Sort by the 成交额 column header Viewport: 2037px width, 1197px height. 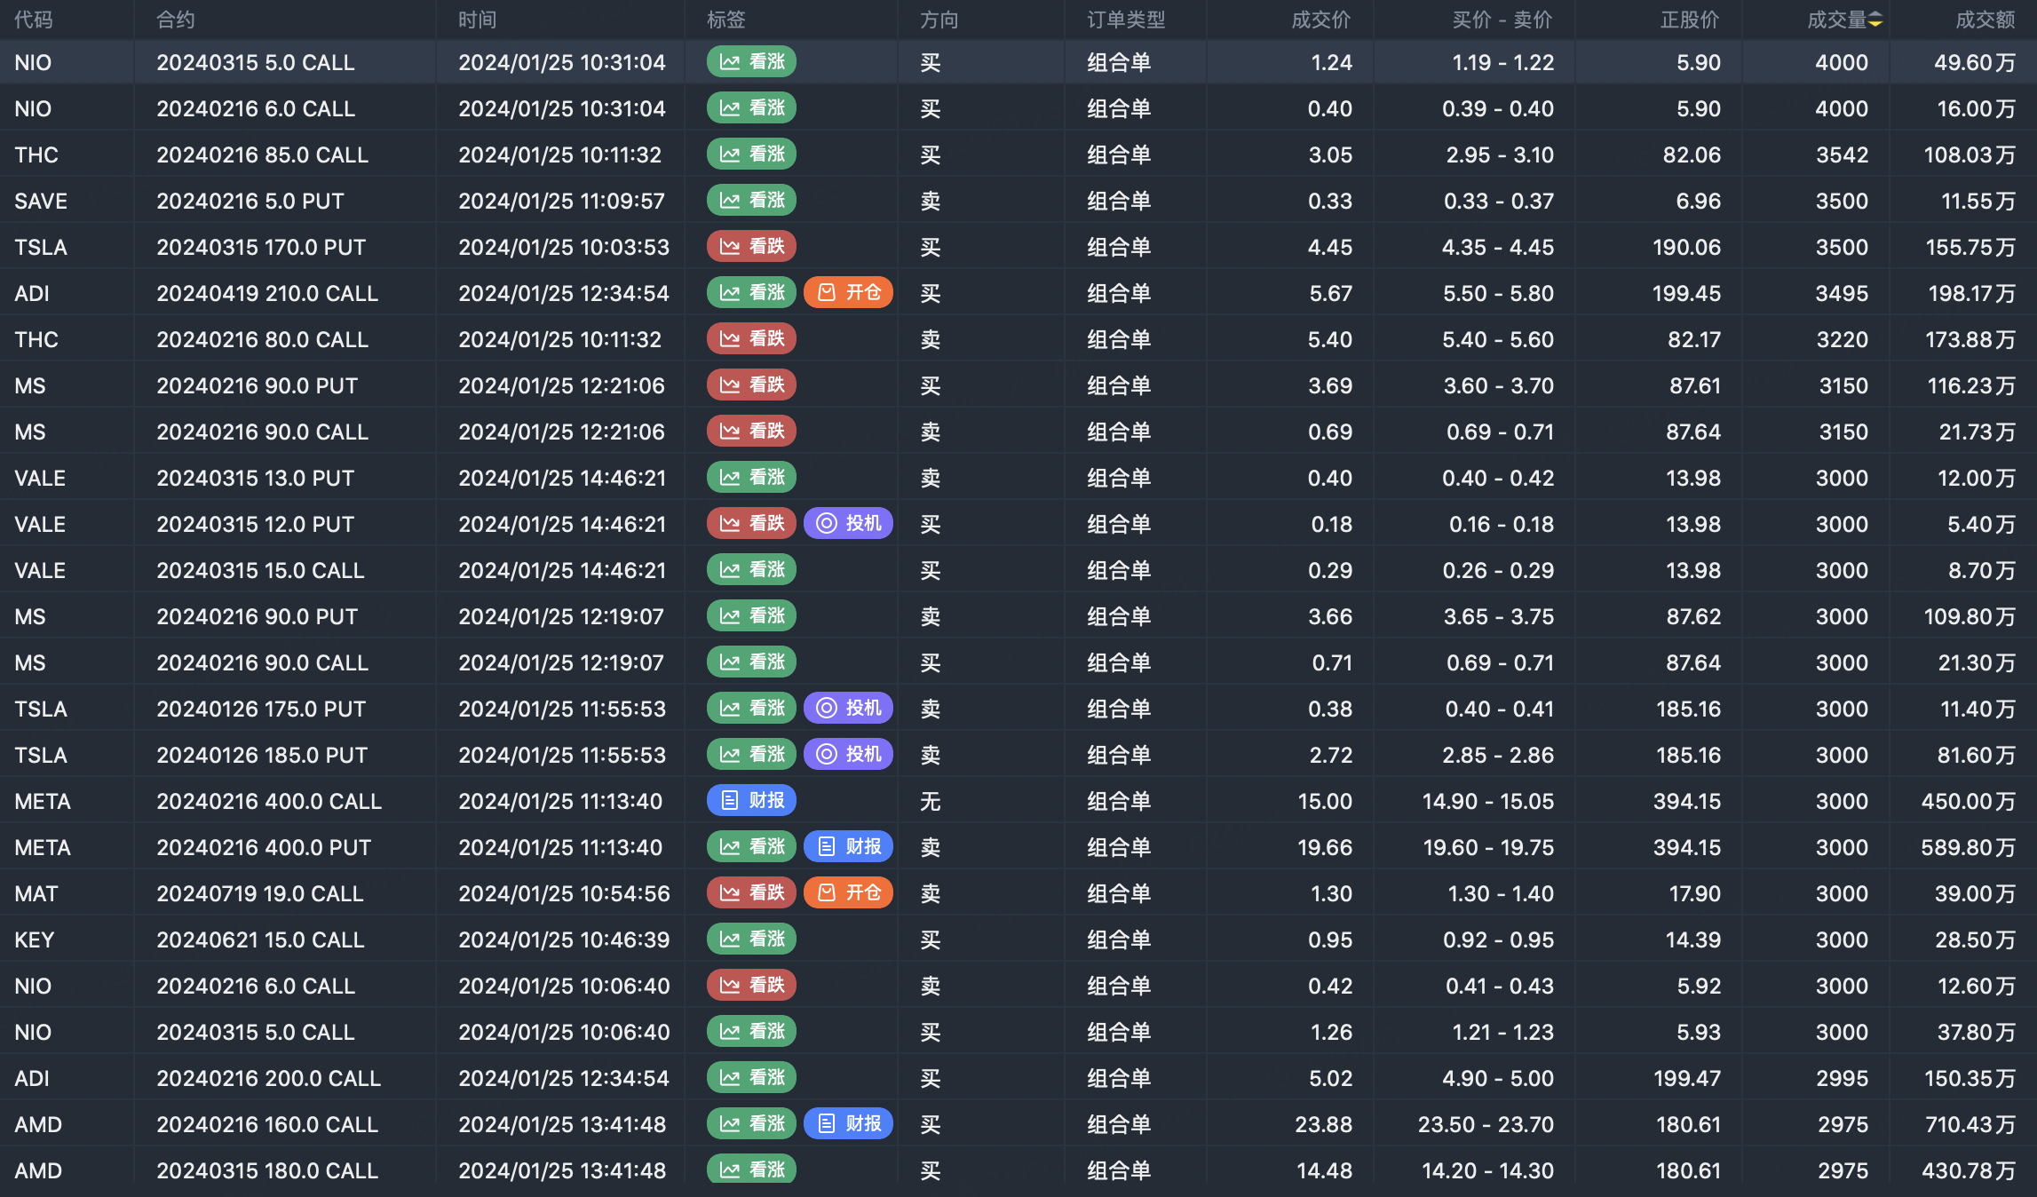pyautogui.click(x=1985, y=20)
